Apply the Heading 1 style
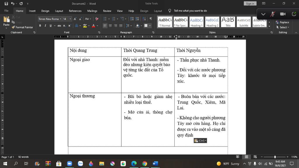299x168 pixels. coord(196,22)
